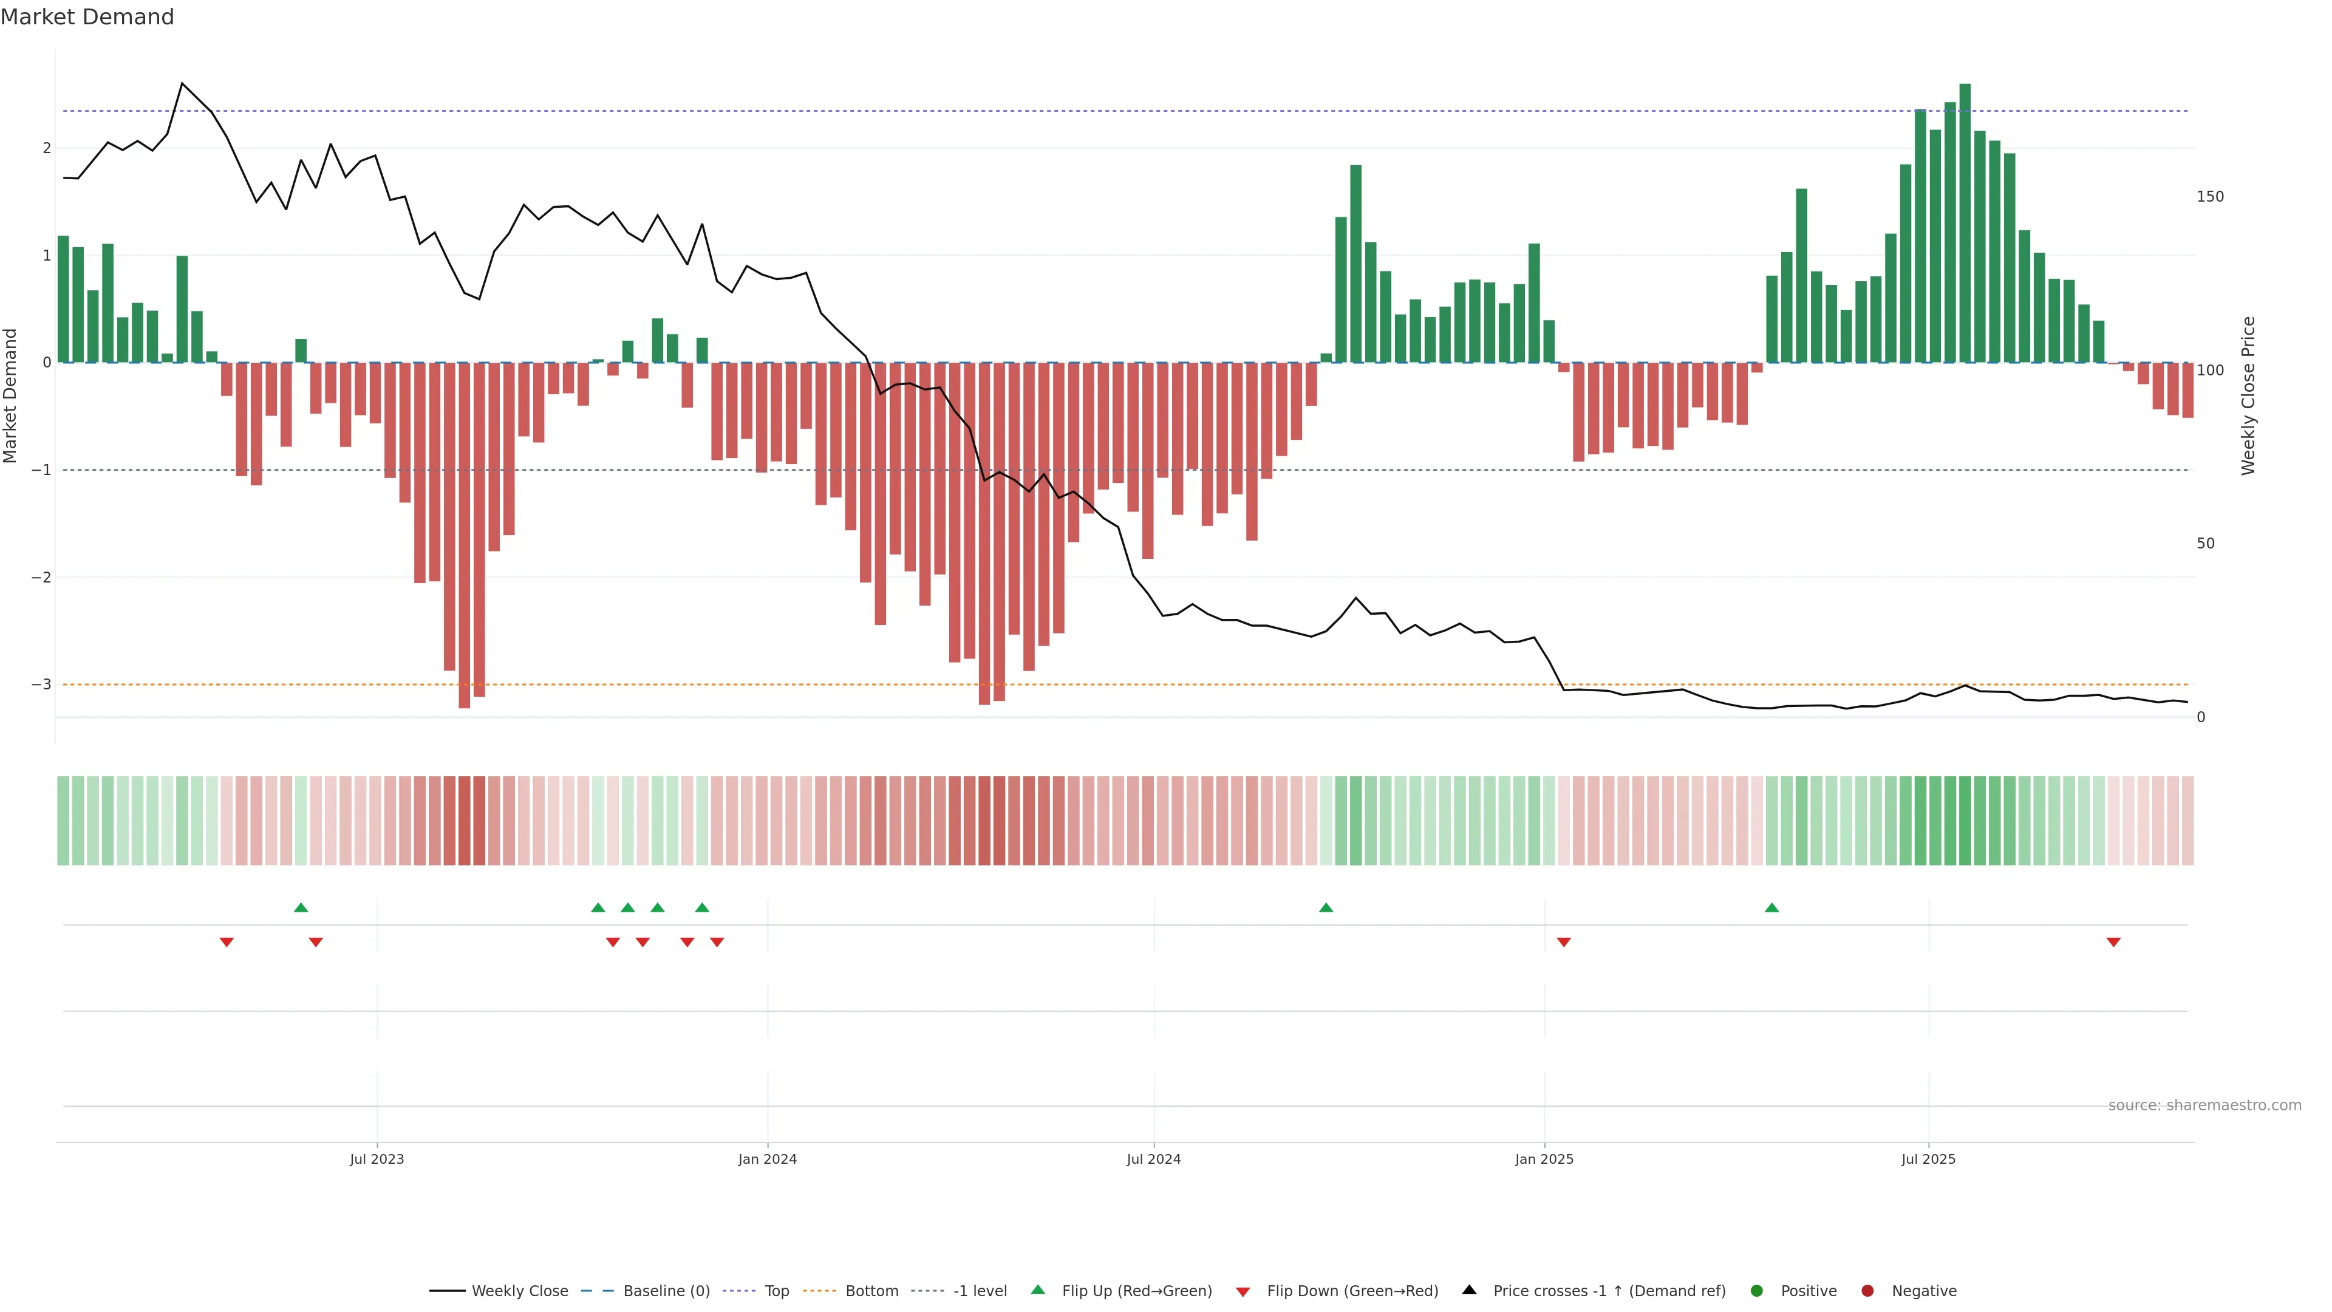Click the Jan 2024 x-axis label

click(x=768, y=1159)
